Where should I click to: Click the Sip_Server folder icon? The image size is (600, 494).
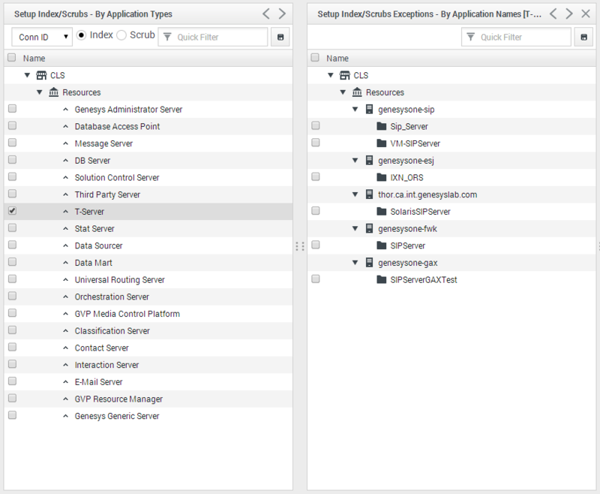(x=382, y=126)
